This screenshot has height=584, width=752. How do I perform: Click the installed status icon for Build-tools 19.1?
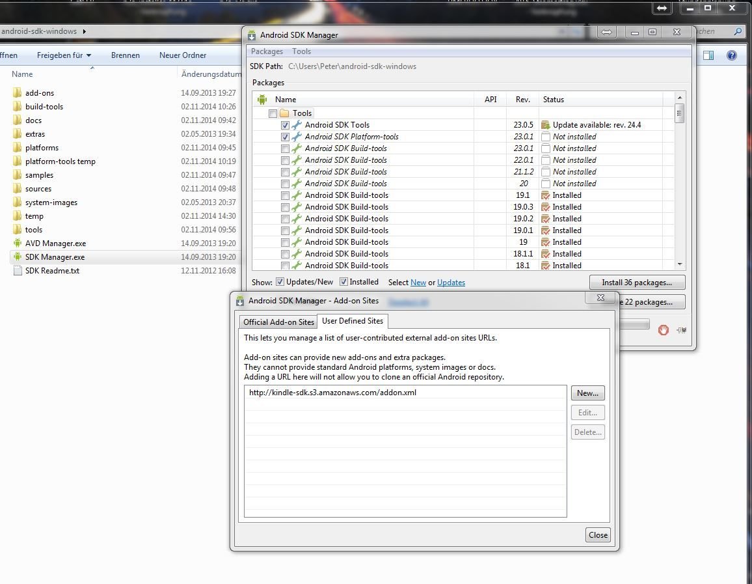click(x=545, y=195)
